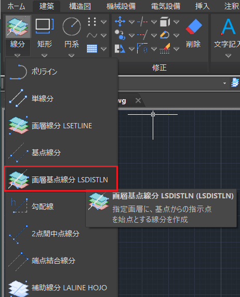The width and height of the screenshot is (240, 297).
Task: Select the Trim tool icon
Action: 142,21
